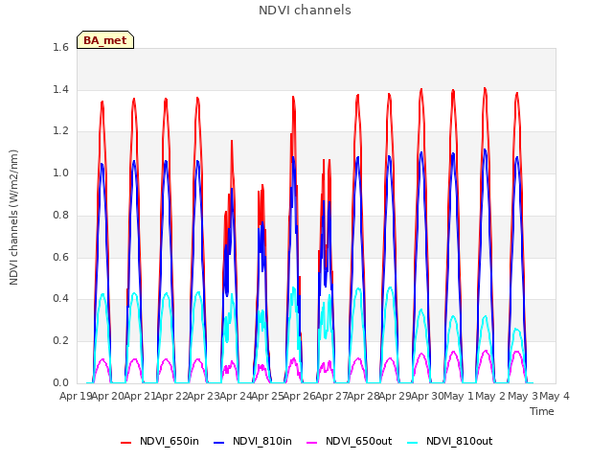613x460 pixels.
Task: Click the Apr 24 x-axis tick label
Action: (x=236, y=396)
